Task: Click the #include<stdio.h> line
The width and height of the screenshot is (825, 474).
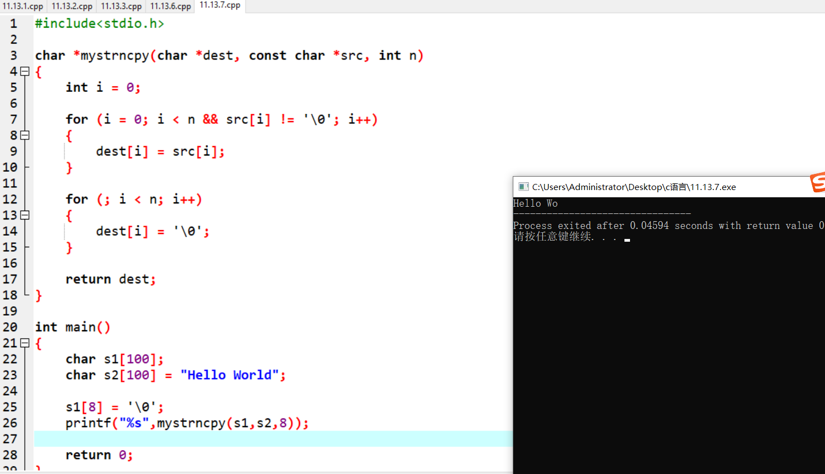Action: tap(99, 23)
